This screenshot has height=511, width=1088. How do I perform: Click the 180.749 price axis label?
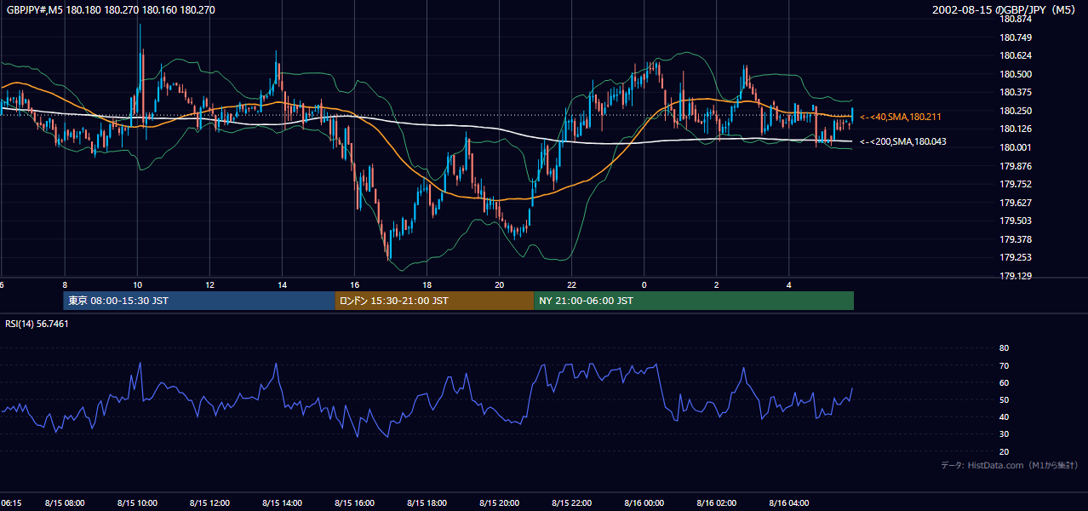(x=1016, y=37)
